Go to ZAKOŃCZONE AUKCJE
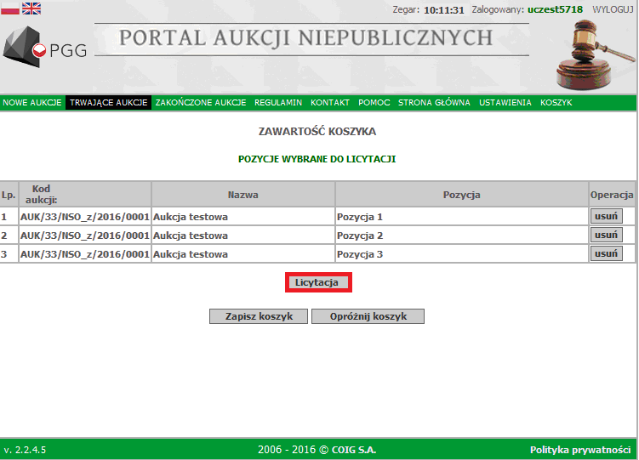 tap(201, 103)
